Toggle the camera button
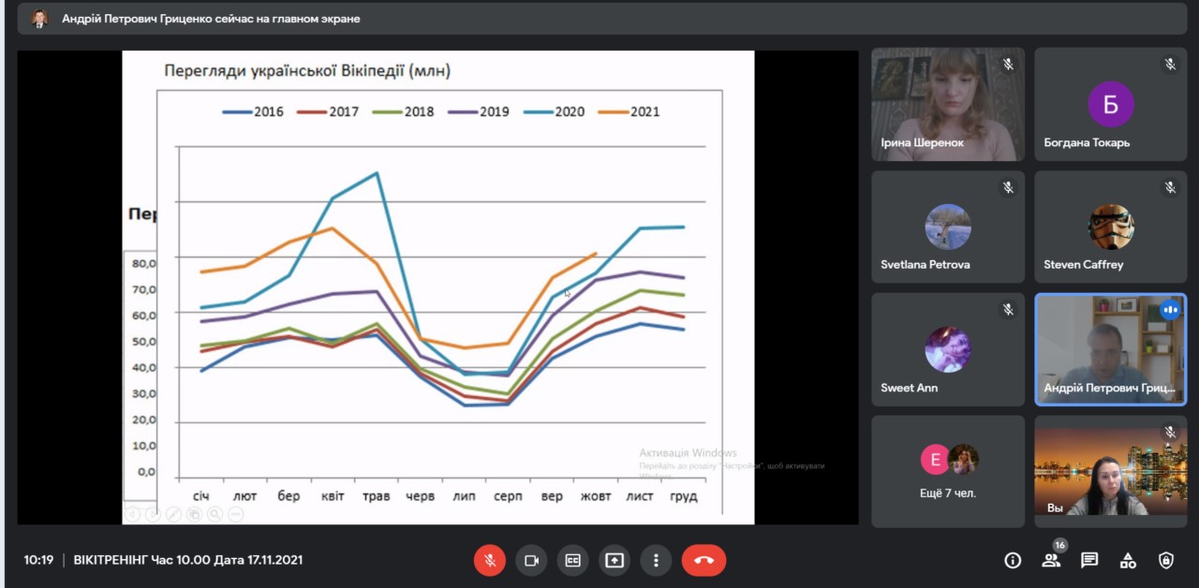Image resolution: width=1199 pixels, height=588 pixels. 531,560
